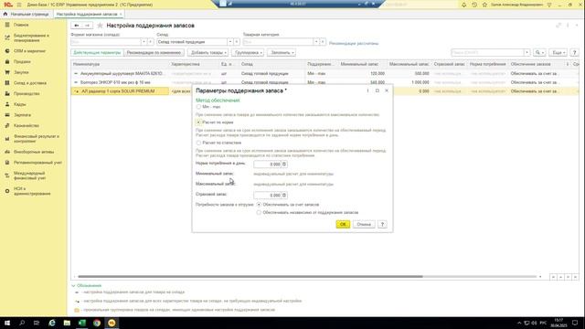Viewport: 585px width, 329px height.
Task: Expand the Группировка dropdown button
Action: coord(248,53)
